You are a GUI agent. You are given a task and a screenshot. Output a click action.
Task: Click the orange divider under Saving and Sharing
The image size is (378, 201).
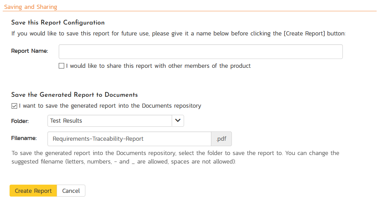pos(190,11)
